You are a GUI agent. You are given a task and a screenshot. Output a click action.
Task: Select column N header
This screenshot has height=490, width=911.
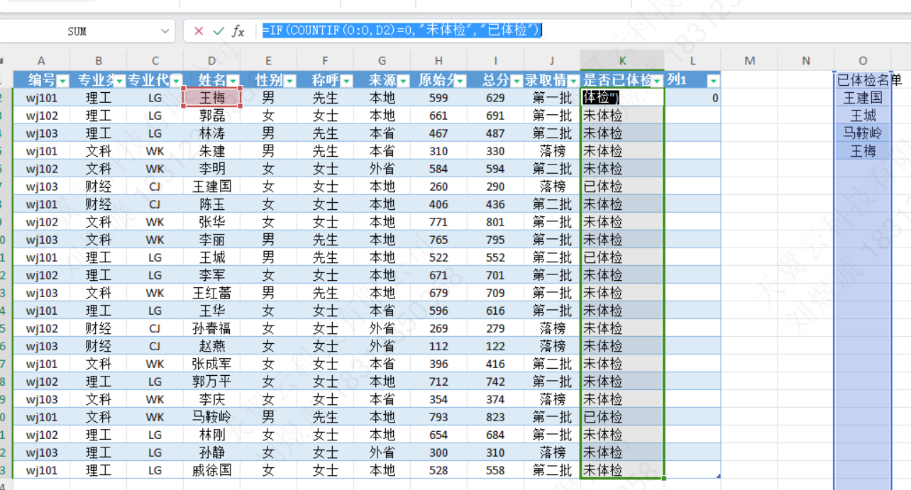[806, 61]
